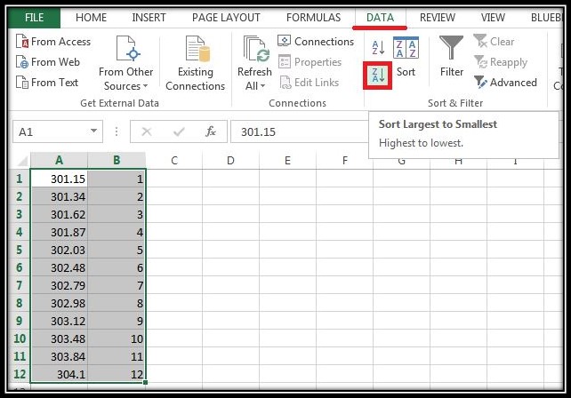571x398 pixels.
Task: Sort largest to smallest with Z-A icon
Action: [378, 76]
